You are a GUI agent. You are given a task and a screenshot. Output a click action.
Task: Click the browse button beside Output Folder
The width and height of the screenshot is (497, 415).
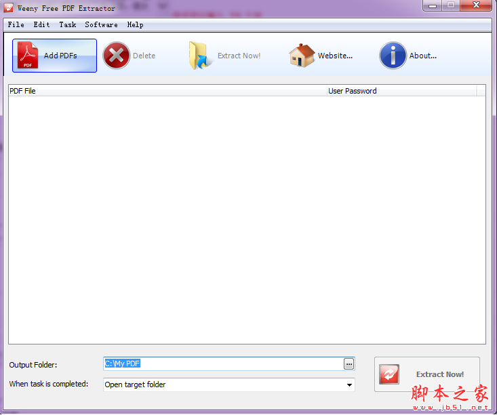349,364
